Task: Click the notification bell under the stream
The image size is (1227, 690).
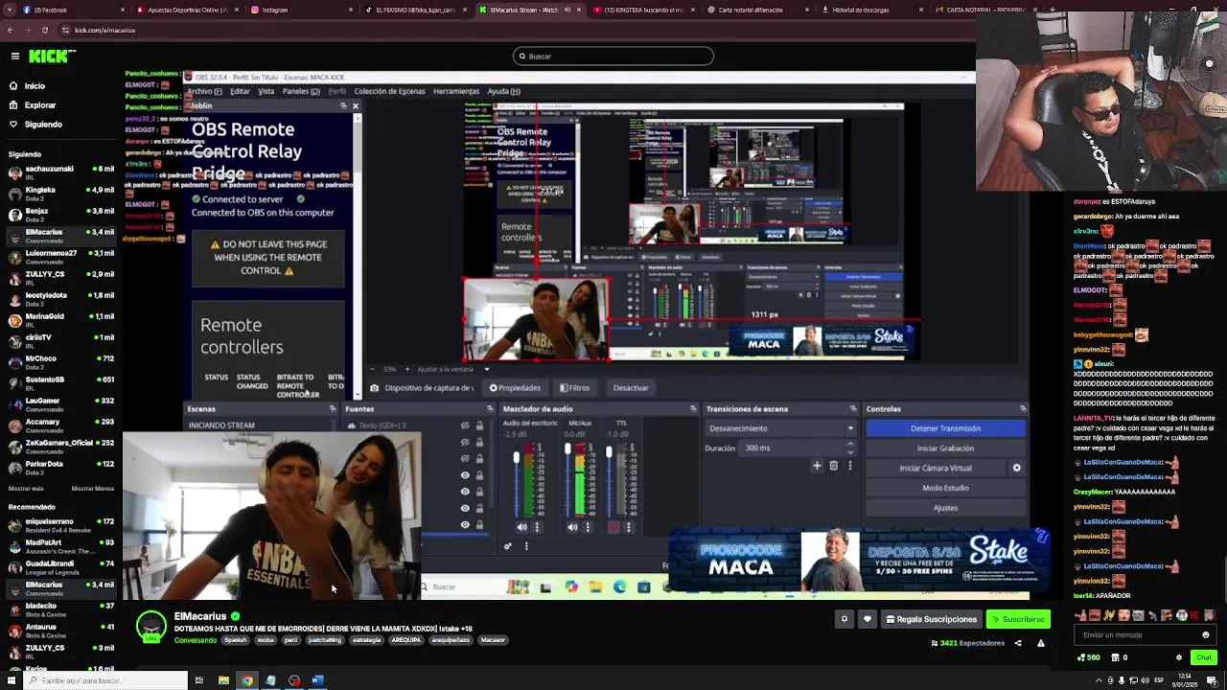Action: click(845, 619)
